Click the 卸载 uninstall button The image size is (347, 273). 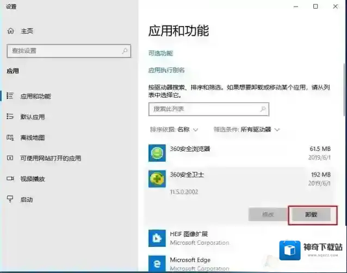tap(309, 215)
